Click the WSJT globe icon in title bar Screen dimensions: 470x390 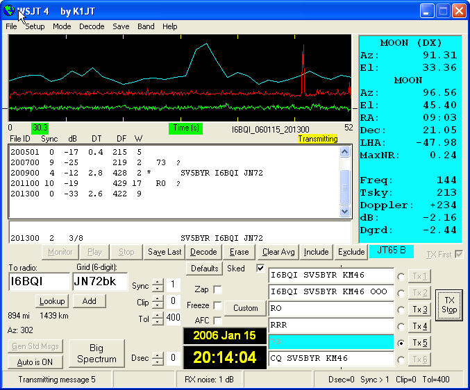coord(8,10)
